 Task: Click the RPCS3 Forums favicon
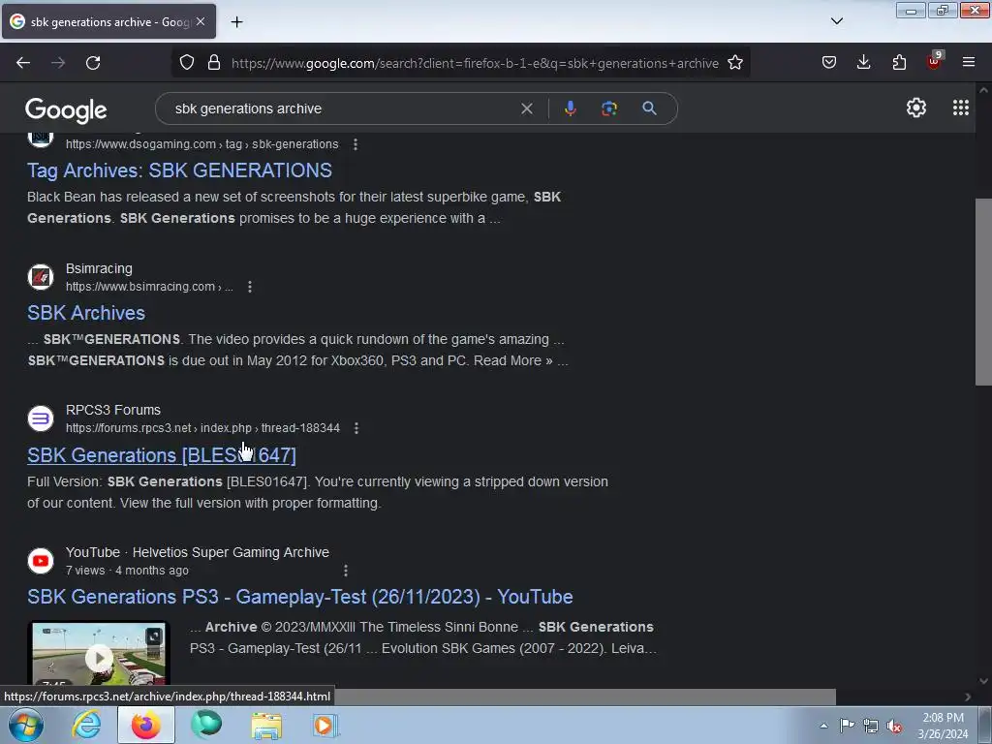(41, 418)
